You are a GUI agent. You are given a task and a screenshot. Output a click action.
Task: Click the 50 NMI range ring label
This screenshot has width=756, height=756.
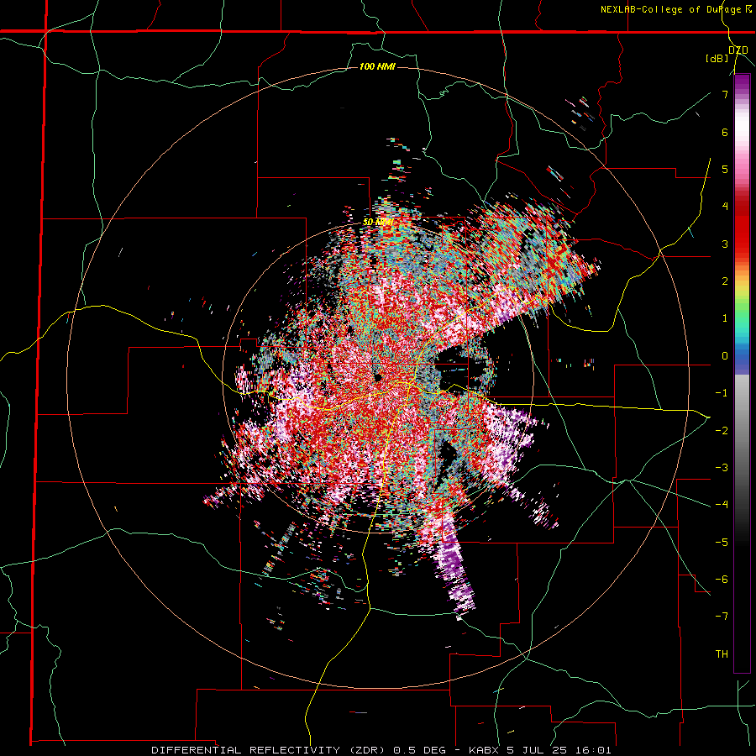click(378, 223)
